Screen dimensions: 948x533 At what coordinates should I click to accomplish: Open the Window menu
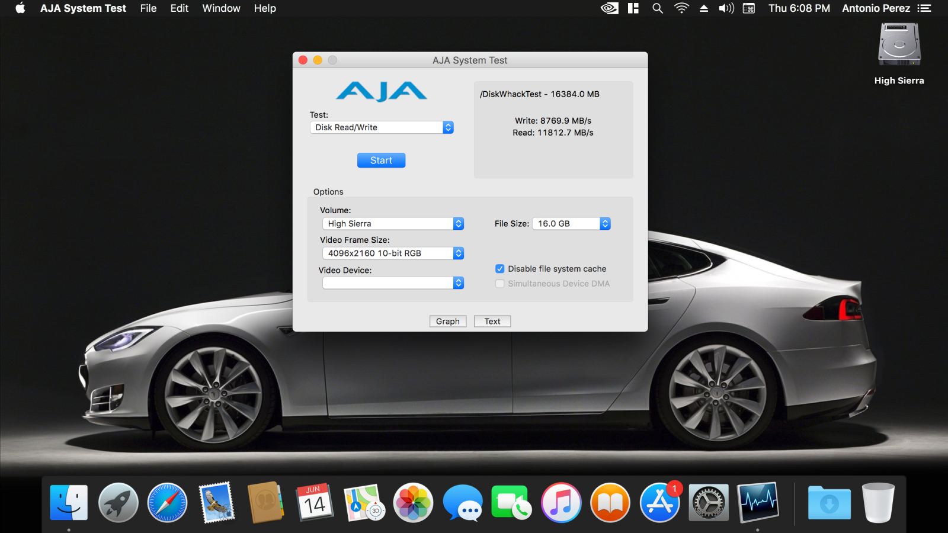coord(221,8)
